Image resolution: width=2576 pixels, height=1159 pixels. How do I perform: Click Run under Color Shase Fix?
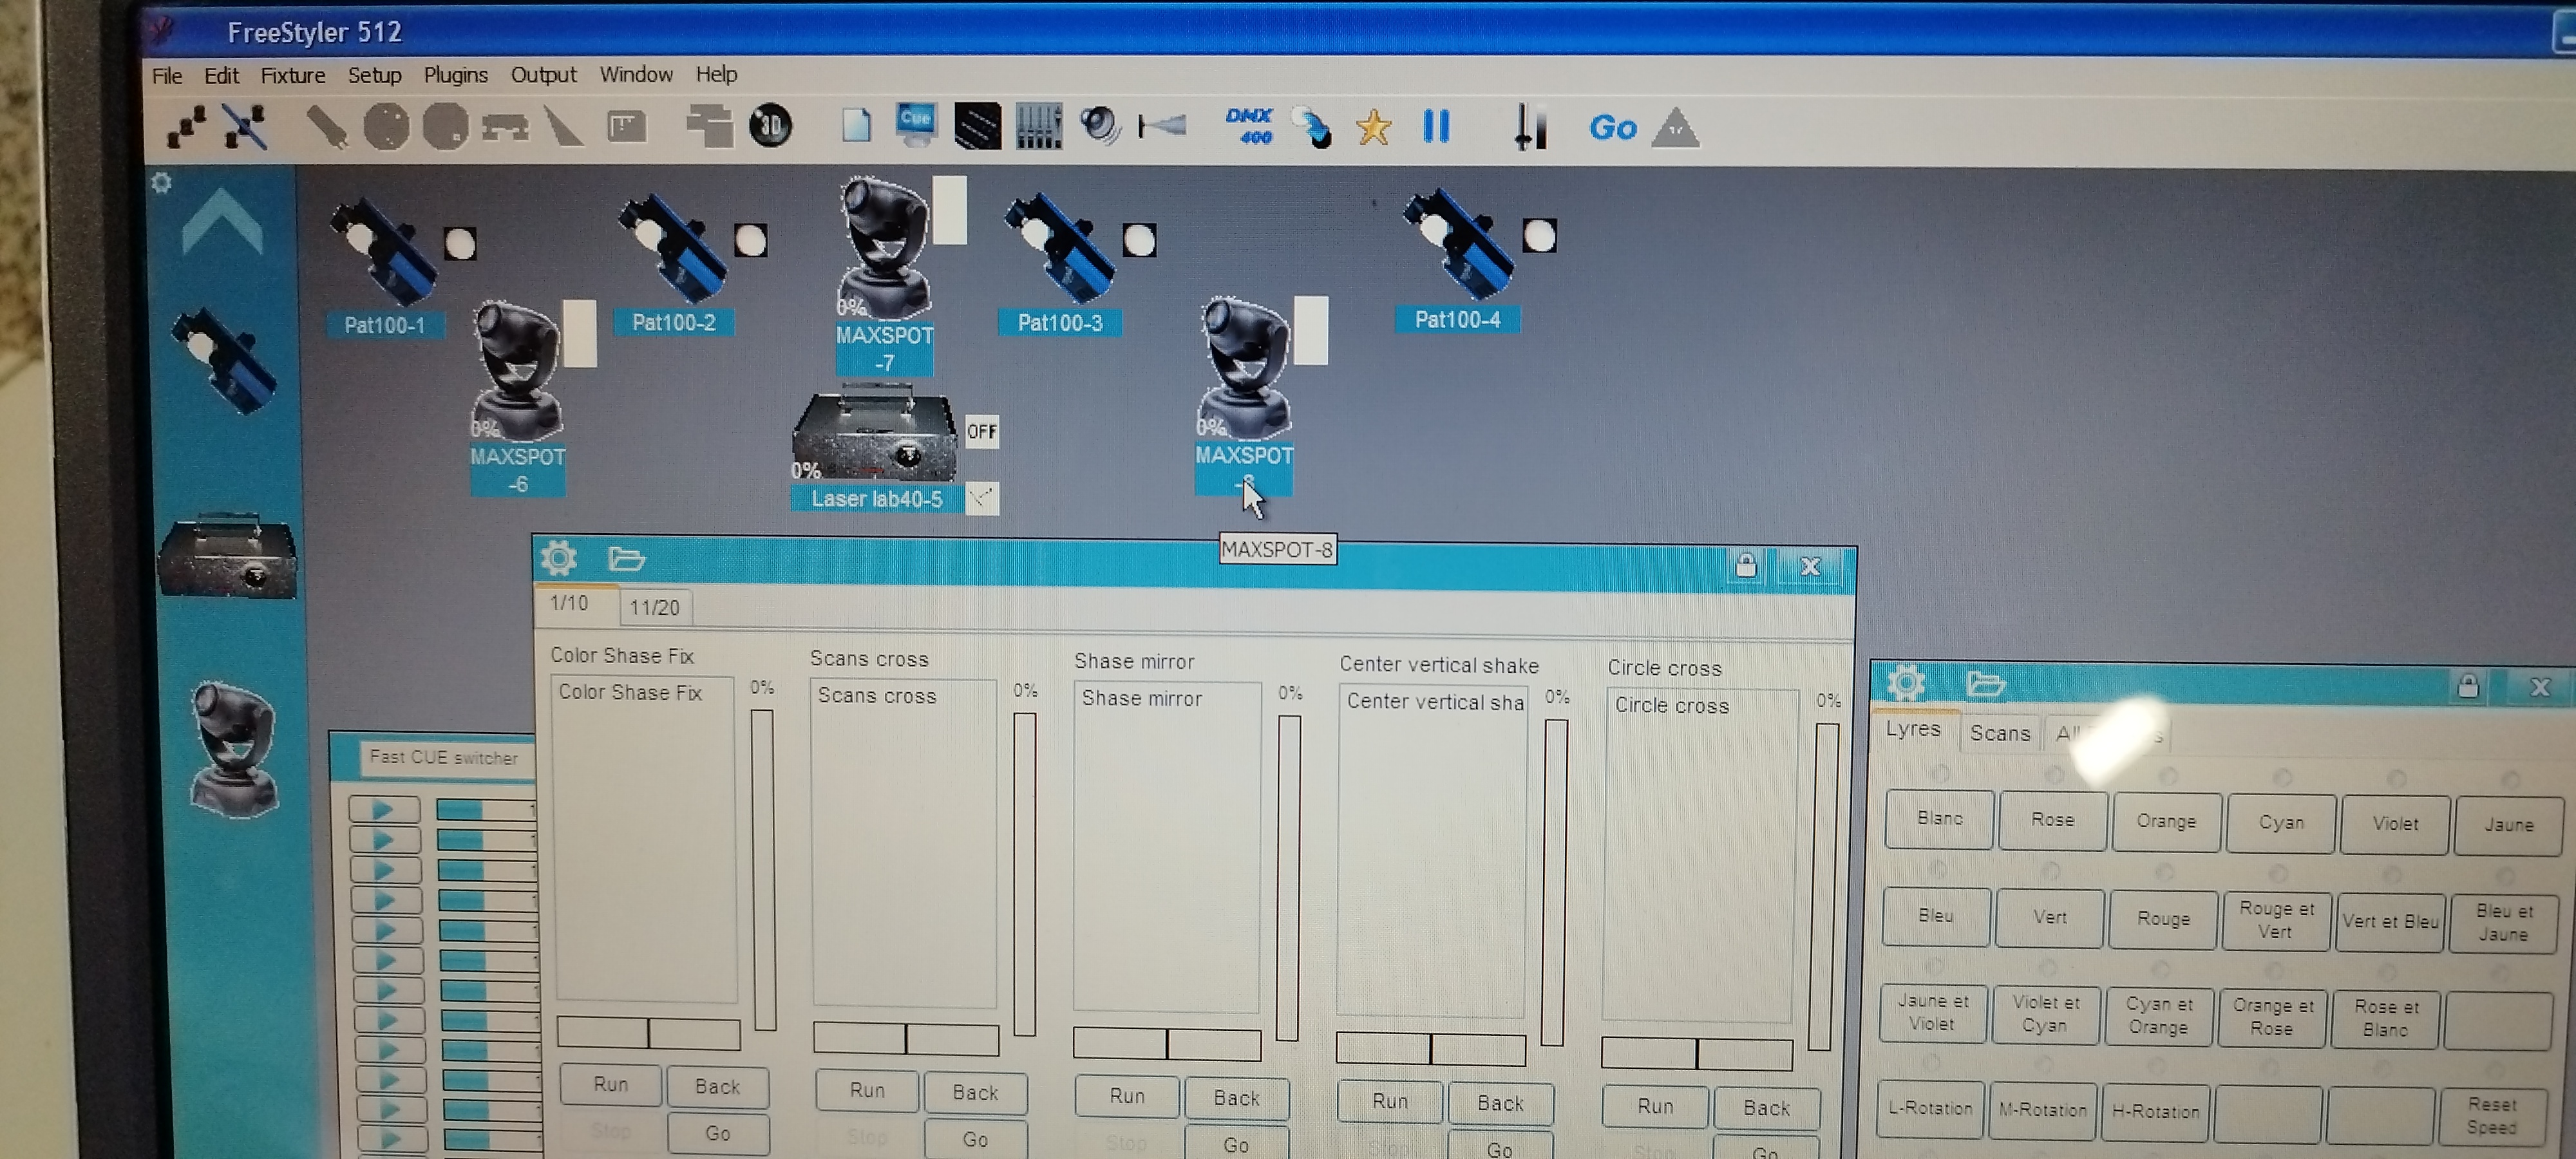click(610, 1084)
